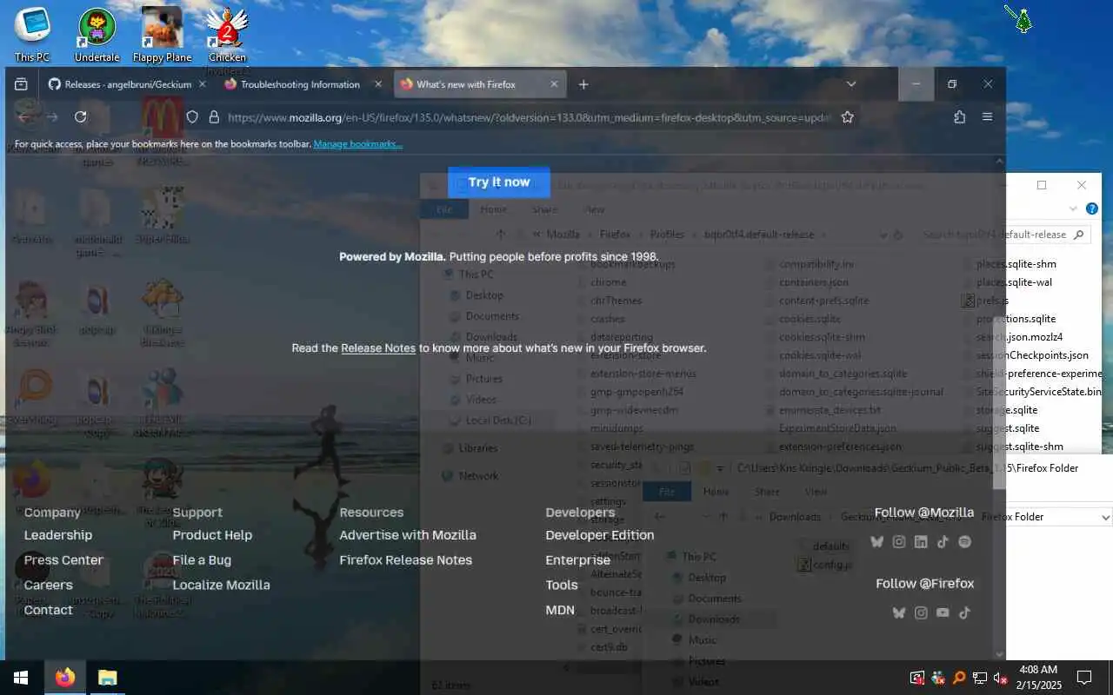The image size is (1113, 695).
Task: Open the Press Center footer link
Action: 63,560
